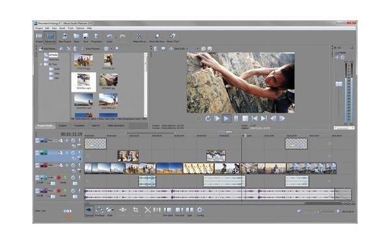Go to end of project
The image size is (390, 245).
[264, 119]
